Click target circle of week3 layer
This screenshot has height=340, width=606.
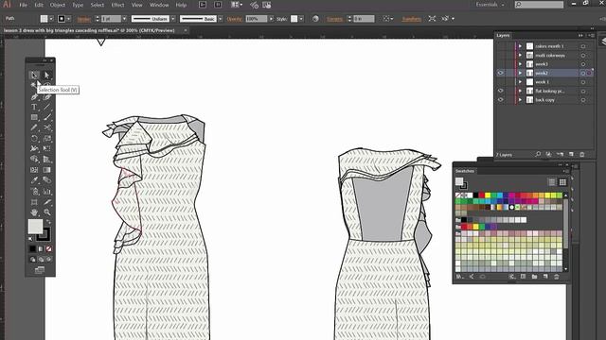tap(583, 64)
